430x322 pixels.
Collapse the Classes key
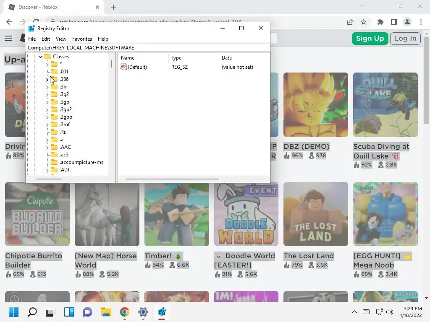(x=40, y=57)
